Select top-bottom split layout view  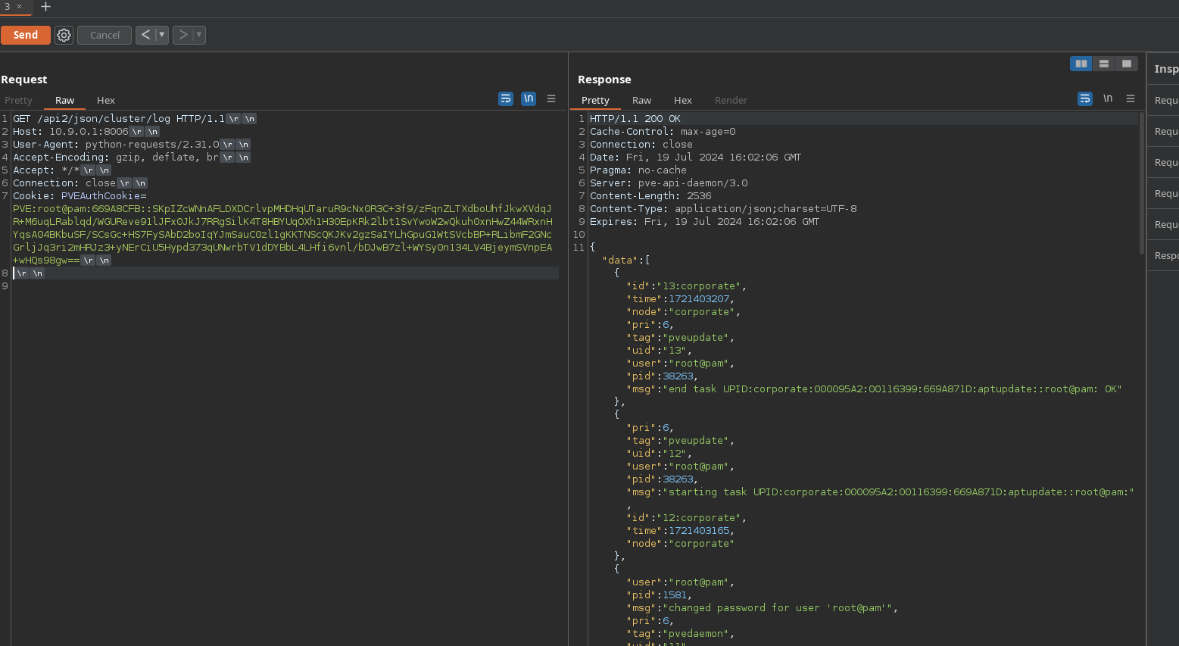(x=1104, y=64)
